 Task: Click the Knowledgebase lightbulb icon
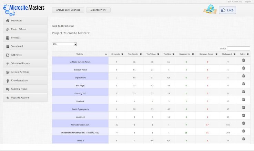pos(8,81)
